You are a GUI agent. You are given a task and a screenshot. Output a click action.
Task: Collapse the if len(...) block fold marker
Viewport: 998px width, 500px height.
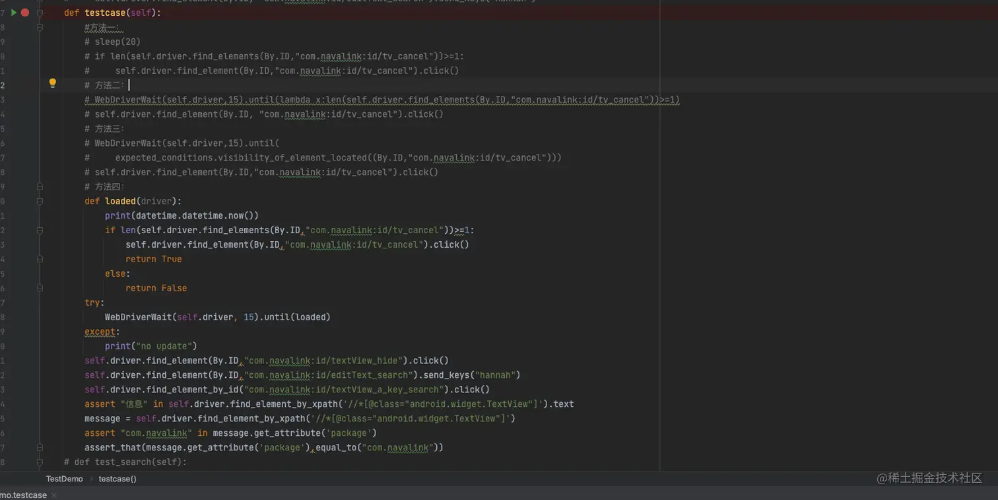40,230
